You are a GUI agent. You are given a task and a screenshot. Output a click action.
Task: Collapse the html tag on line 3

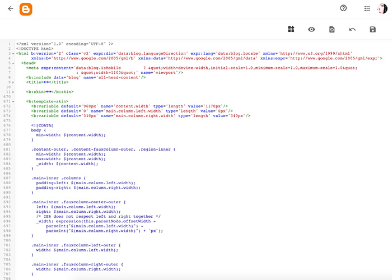[x=13, y=54]
